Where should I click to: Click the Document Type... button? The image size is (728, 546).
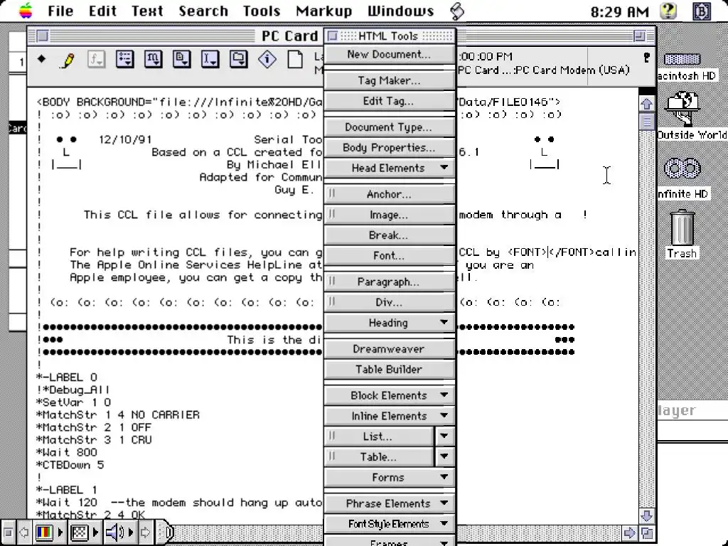[x=389, y=127]
